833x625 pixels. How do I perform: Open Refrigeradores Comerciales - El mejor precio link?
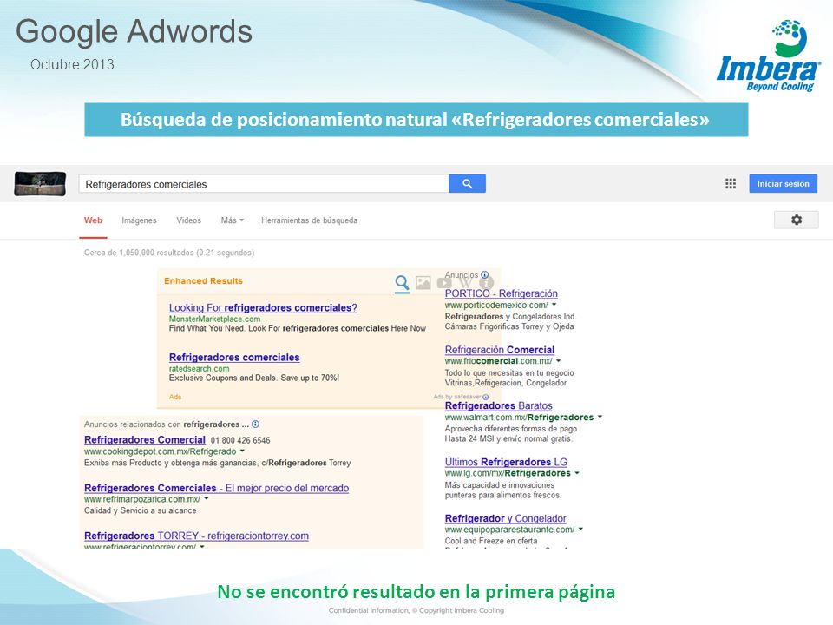(x=216, y=488)
